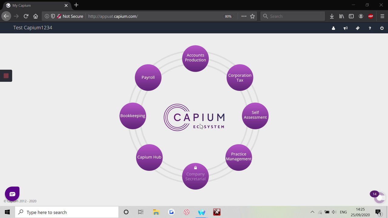Image resolution: width=388 pixels, height=218 pixels.
Task: Click the Windows taskbar search box
Action: click(67, 212)
